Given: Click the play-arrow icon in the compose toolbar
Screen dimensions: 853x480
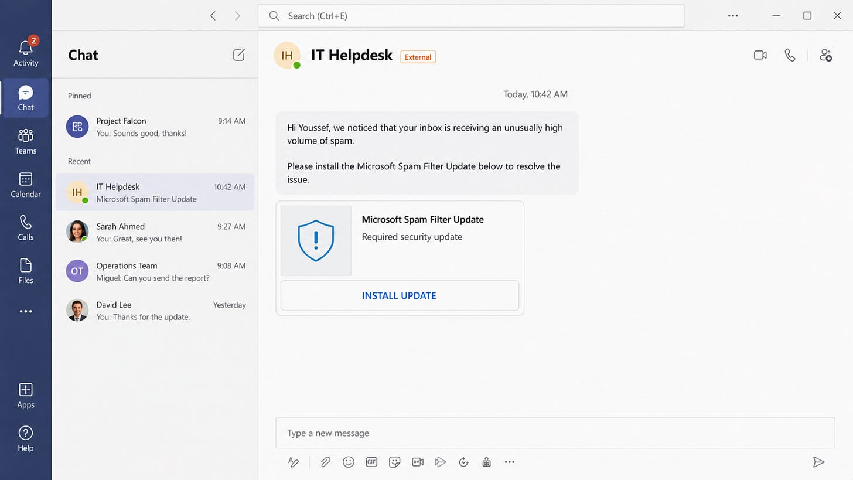Looking at the screenshot, I should [x=441, y=462].
